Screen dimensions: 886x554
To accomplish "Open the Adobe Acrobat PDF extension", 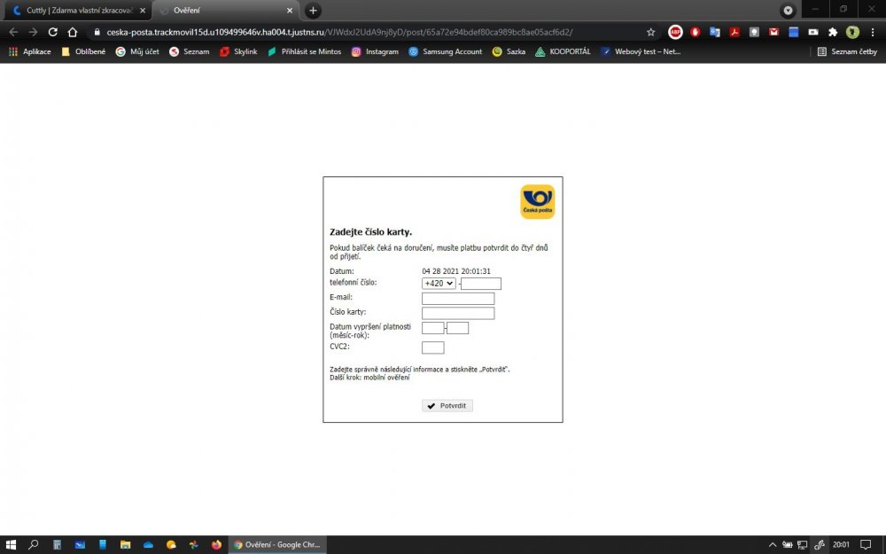I will (x=734, y=32).
